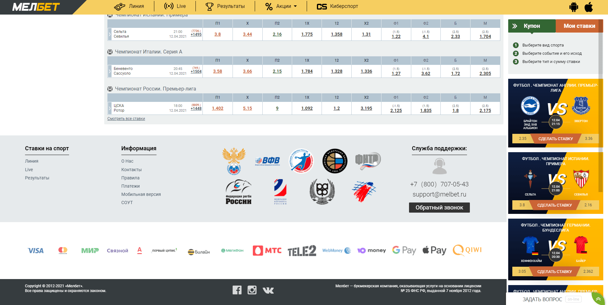Viewport: 608px width, 305px height.
Task: Open the Instagram page icon
Action: coord(252,290)
